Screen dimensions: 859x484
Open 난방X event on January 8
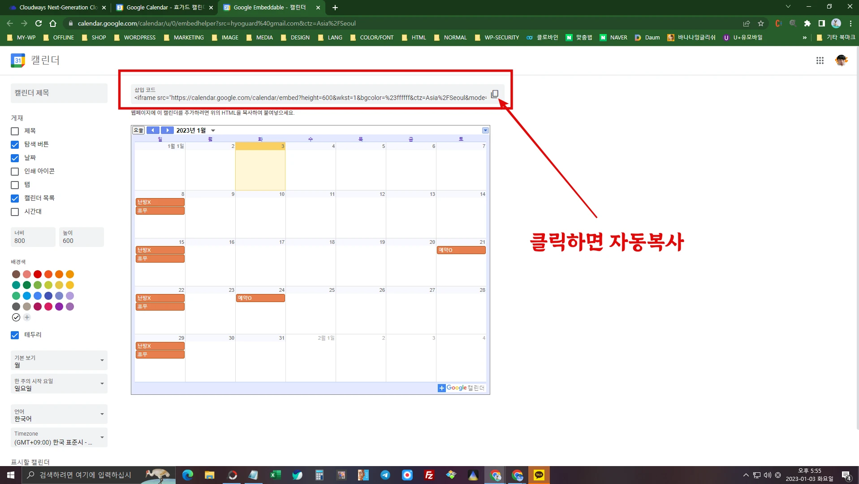(160, 202)
